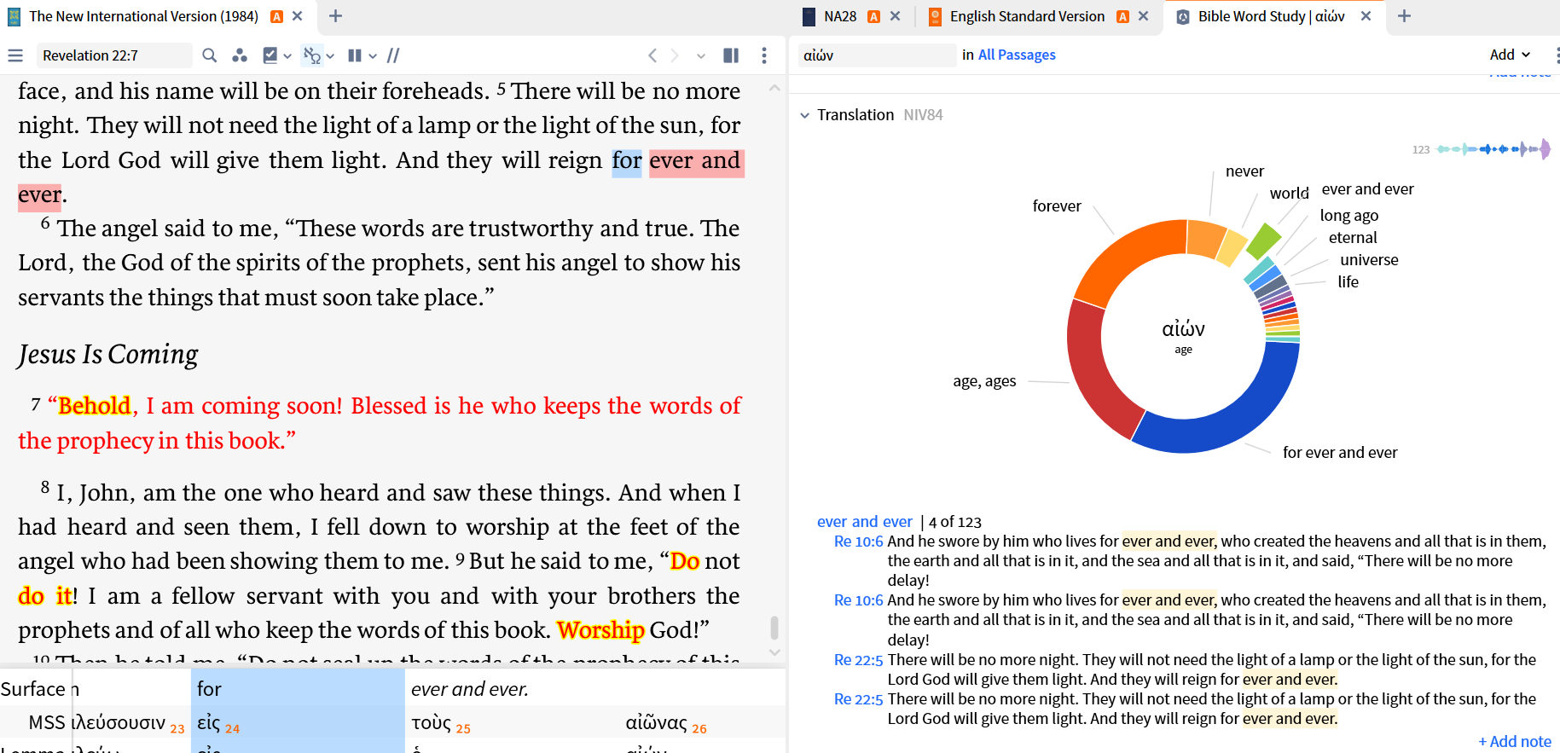The width and height of the screenshot is (1560, 753).
Task: Open the navigation history dropdown chevron
Action: point(701,56)
